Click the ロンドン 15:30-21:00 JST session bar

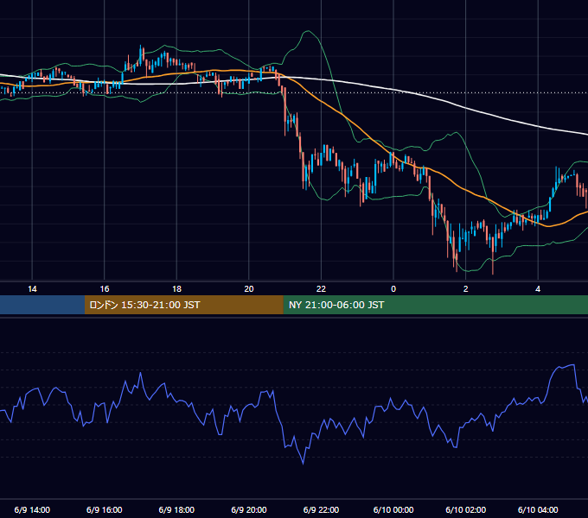(x=183, y=305)
